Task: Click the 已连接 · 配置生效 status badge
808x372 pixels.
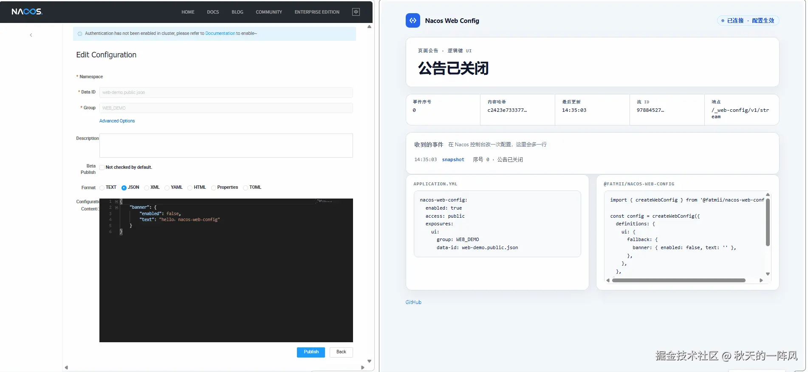Action: click(748, 20)
